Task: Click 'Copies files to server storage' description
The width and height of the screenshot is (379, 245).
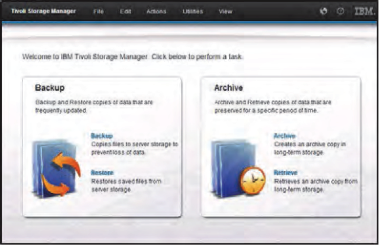Action: pos(135,148)
